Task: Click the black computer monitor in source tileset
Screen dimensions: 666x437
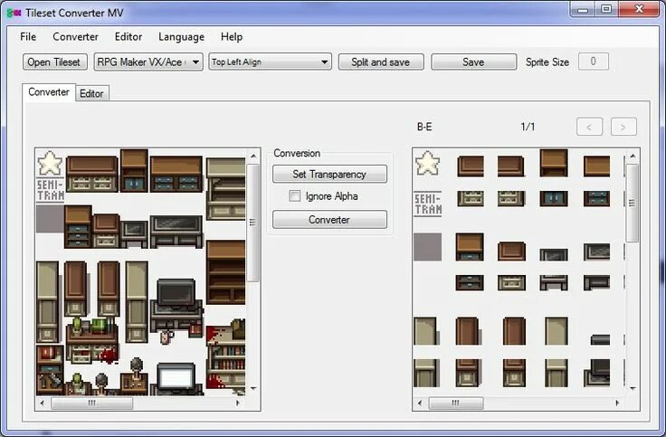Action: 176,292
